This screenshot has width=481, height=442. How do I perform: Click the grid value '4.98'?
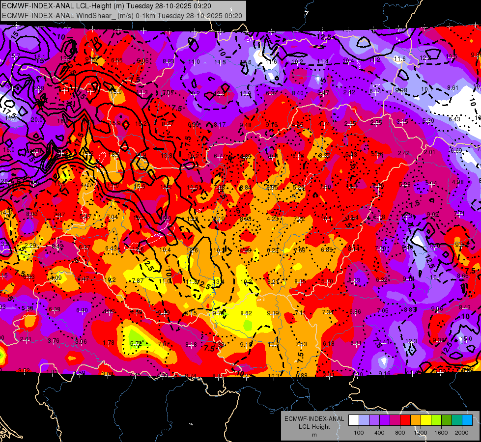[x=458, y=182]
